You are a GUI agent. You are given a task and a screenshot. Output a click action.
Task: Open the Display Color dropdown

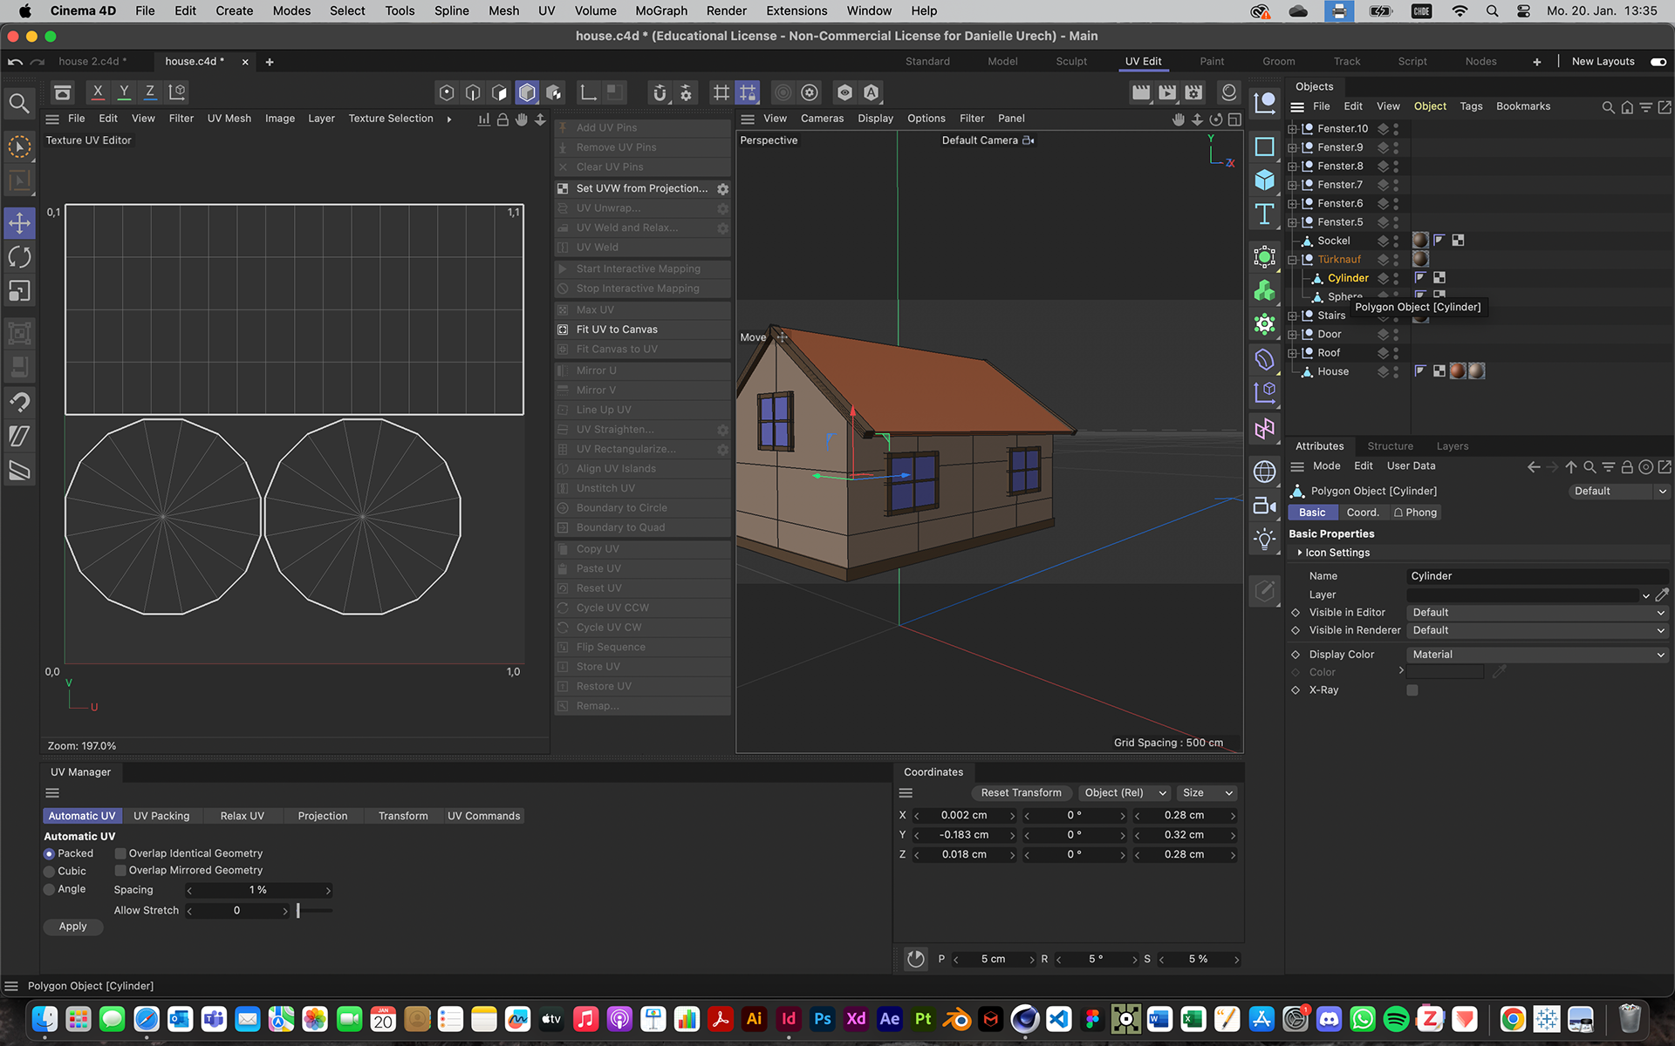click(x=1536, y=655)
